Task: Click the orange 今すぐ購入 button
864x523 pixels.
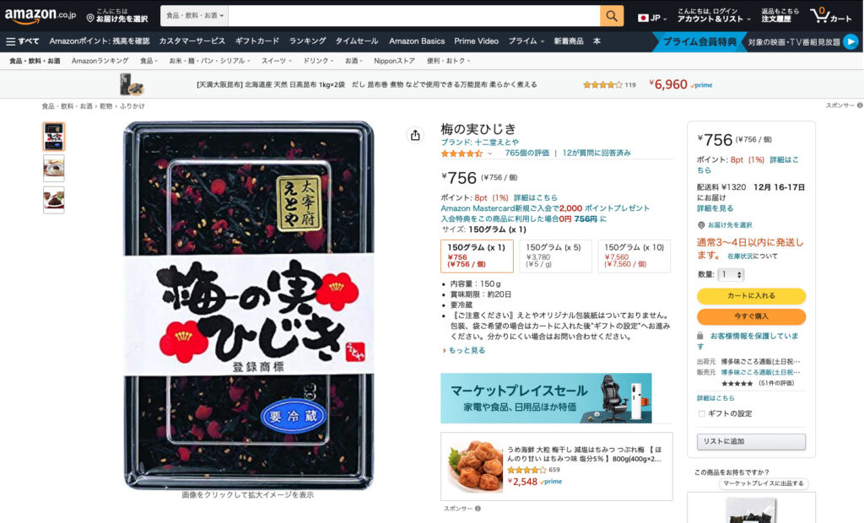Action: point(751,317)
